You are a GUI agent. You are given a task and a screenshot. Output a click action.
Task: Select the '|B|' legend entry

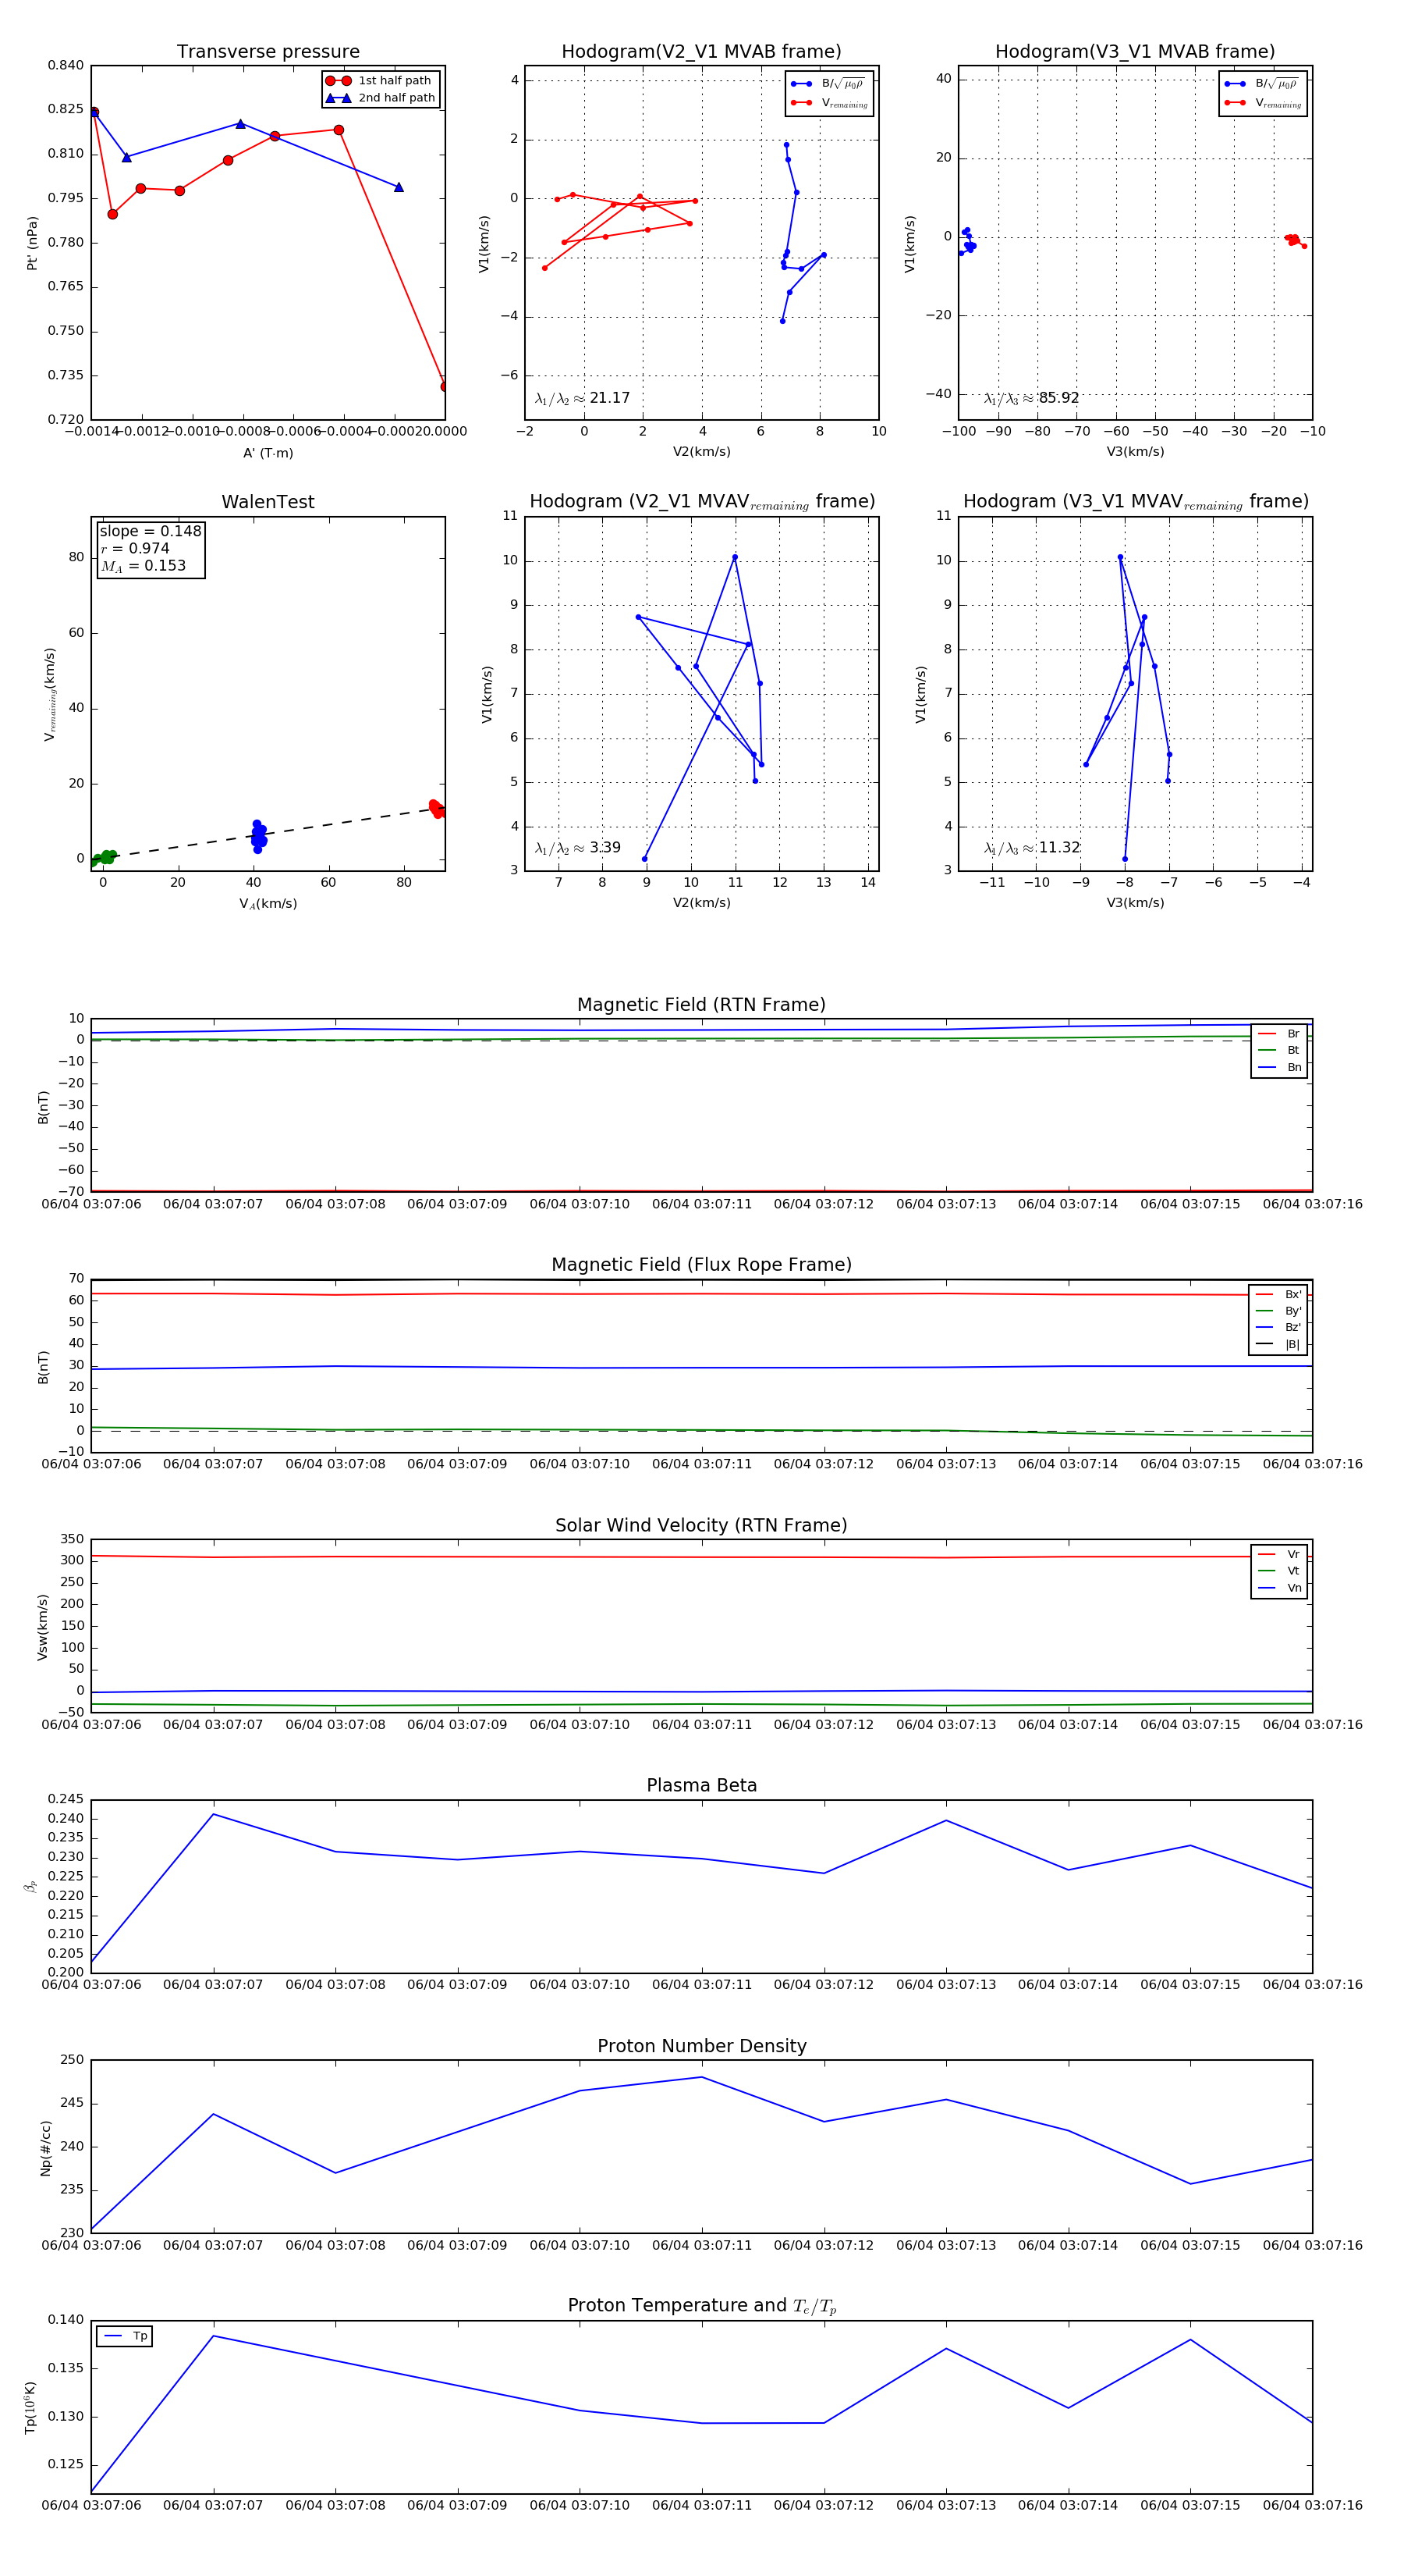coord(1279,1344)
